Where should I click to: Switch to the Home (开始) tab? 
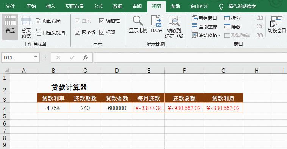tap(31, 6)
